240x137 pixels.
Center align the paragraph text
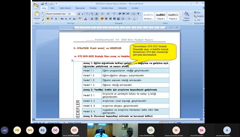pyautogui.click(x=106, y=19)
